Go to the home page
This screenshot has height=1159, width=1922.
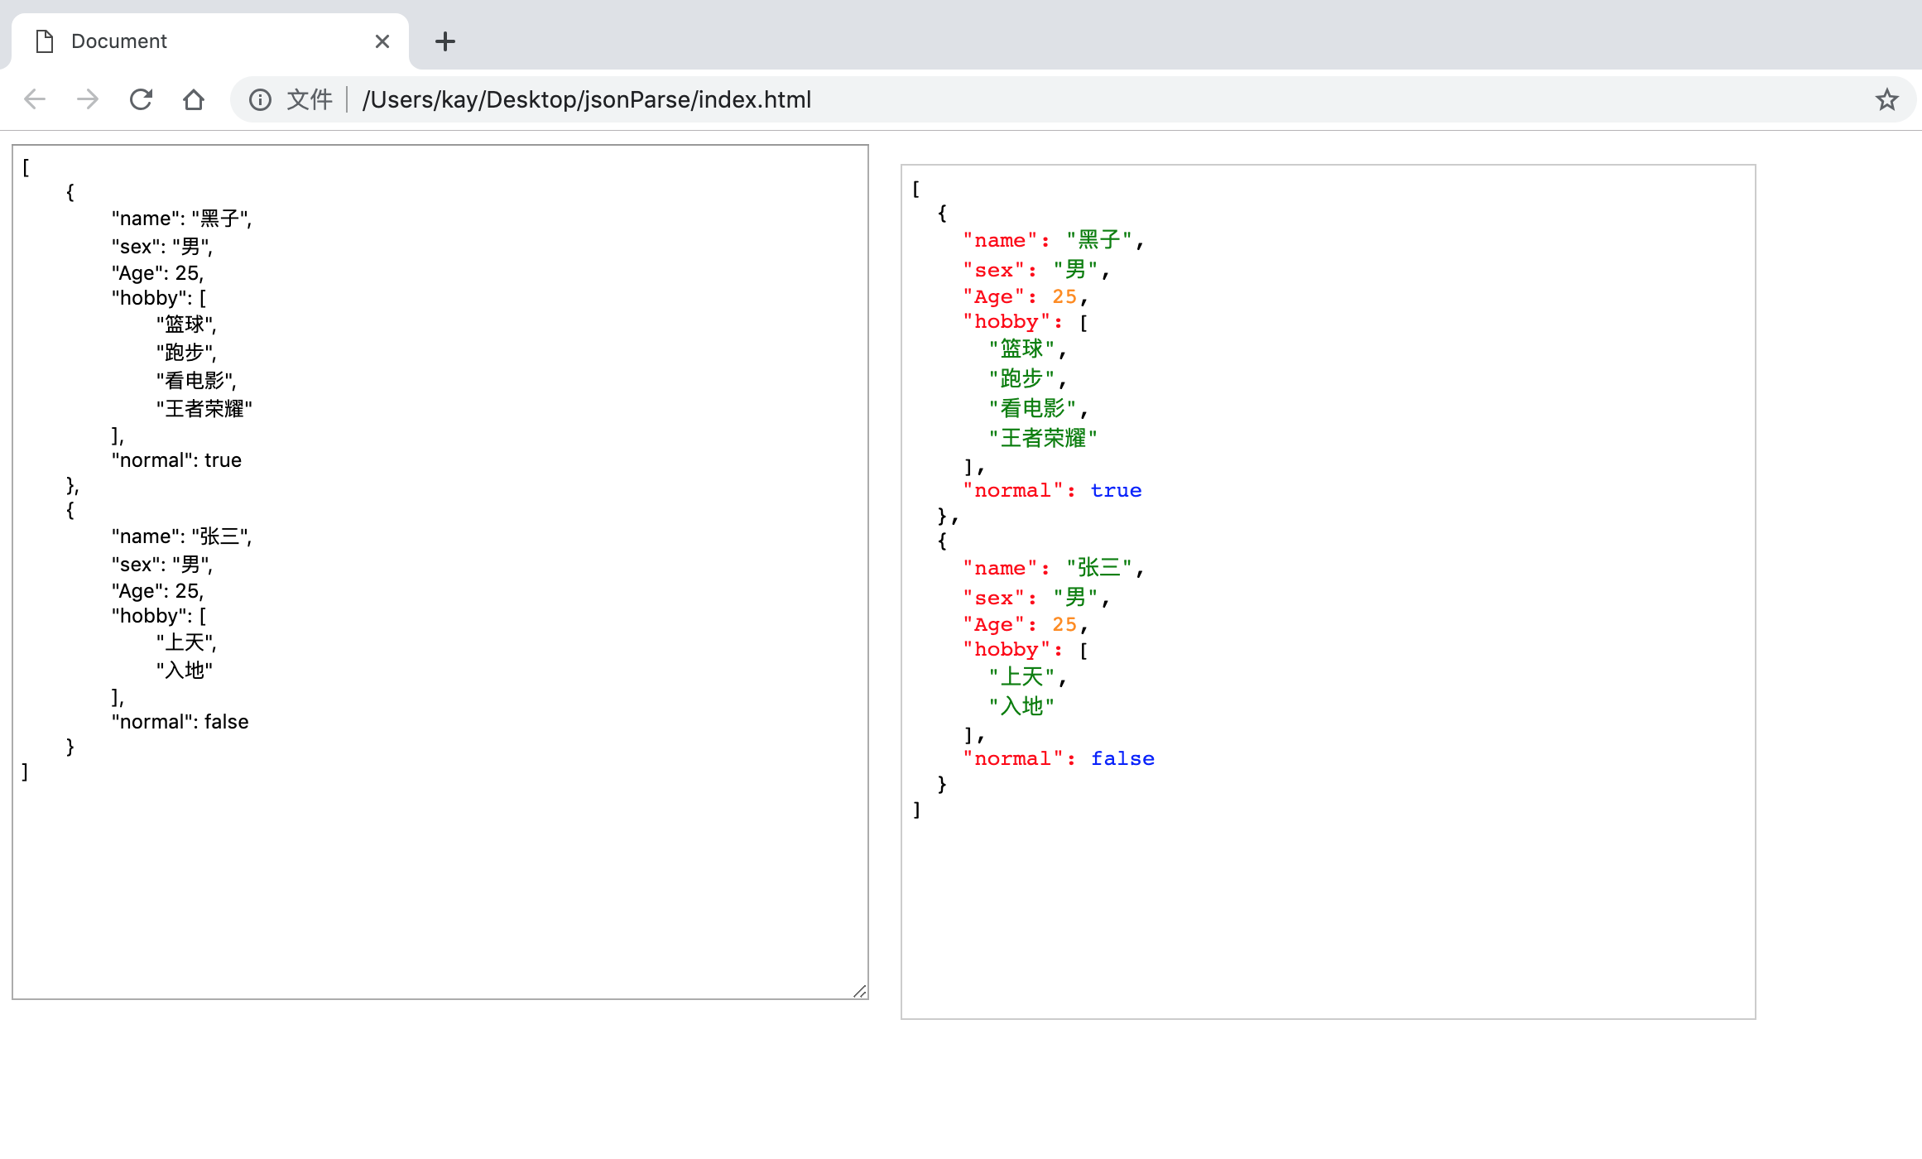[x=194, y=99]
